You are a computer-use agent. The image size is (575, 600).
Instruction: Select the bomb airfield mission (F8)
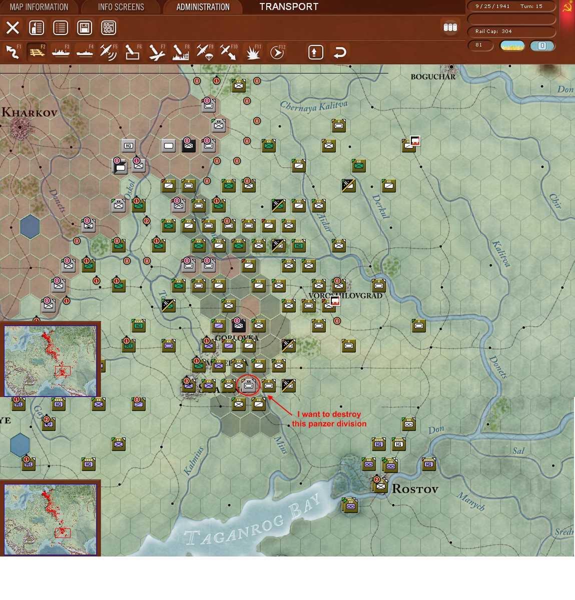[181, 51]
